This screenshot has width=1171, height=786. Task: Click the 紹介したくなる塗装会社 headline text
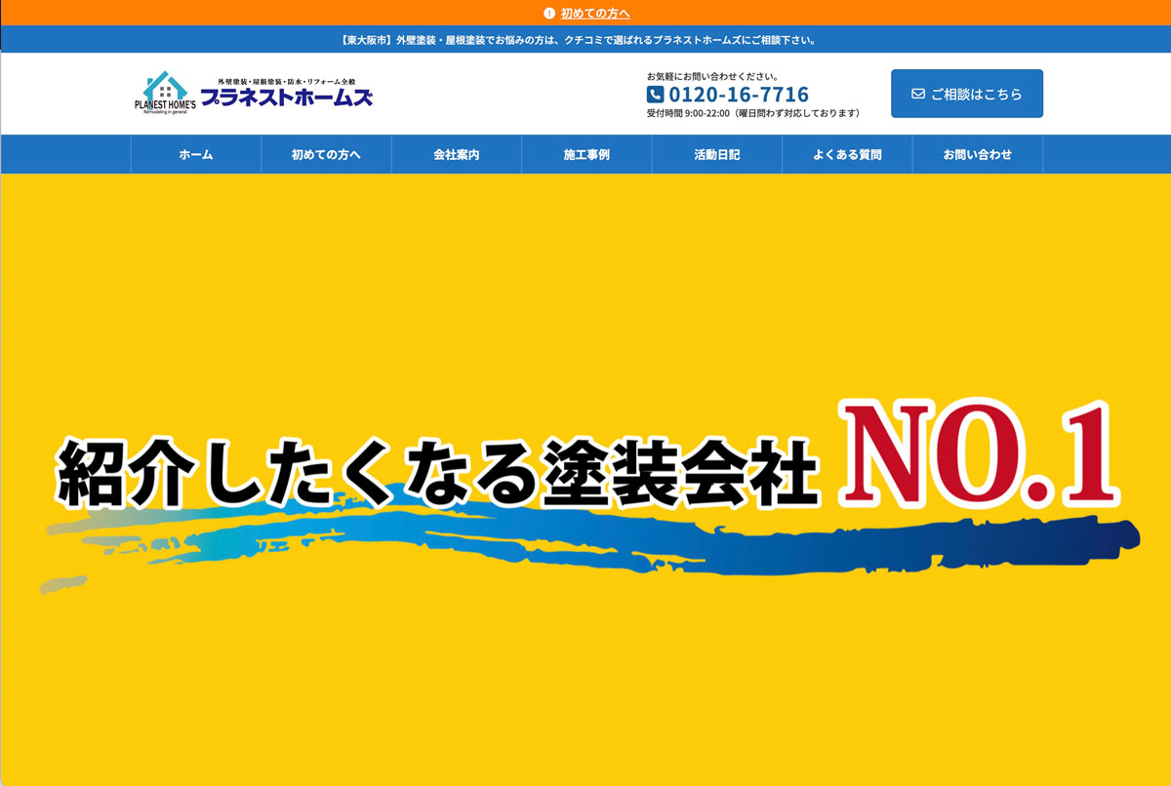pyautogui.click(x=437, y=473)
